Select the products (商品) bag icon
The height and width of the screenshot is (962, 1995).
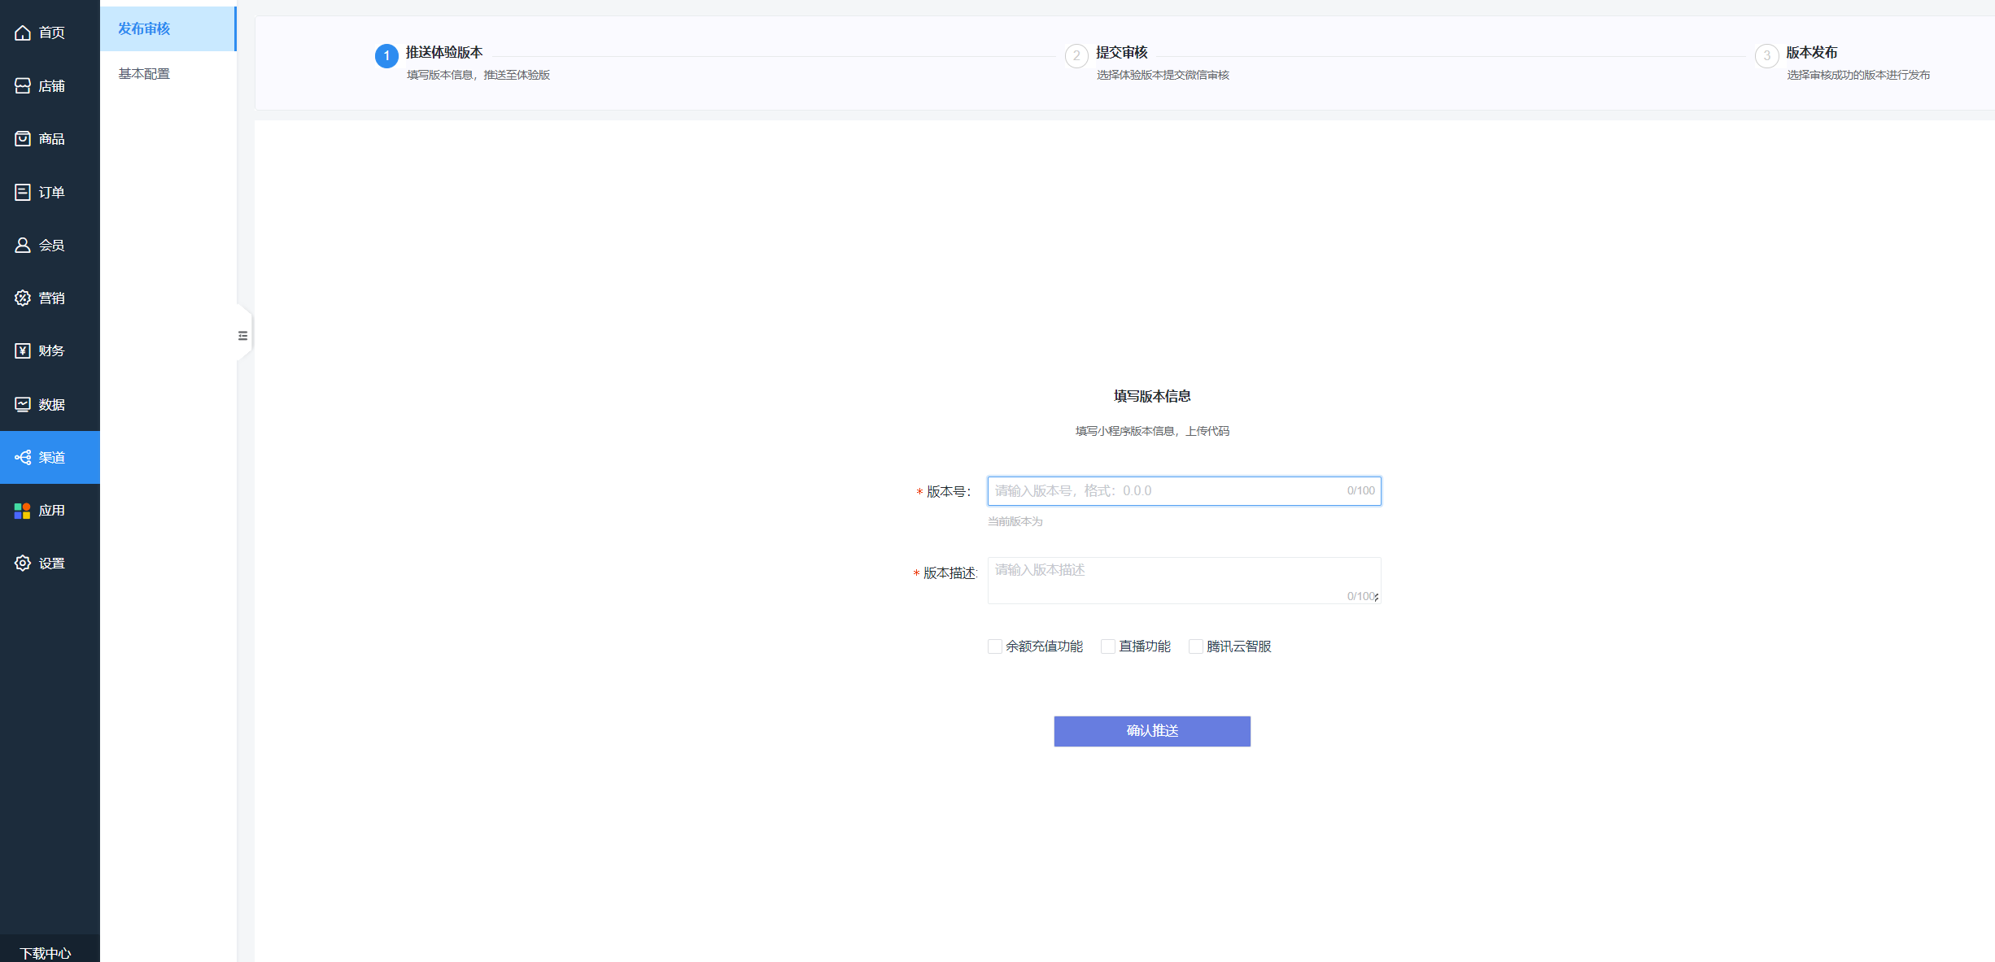(23, 139)
